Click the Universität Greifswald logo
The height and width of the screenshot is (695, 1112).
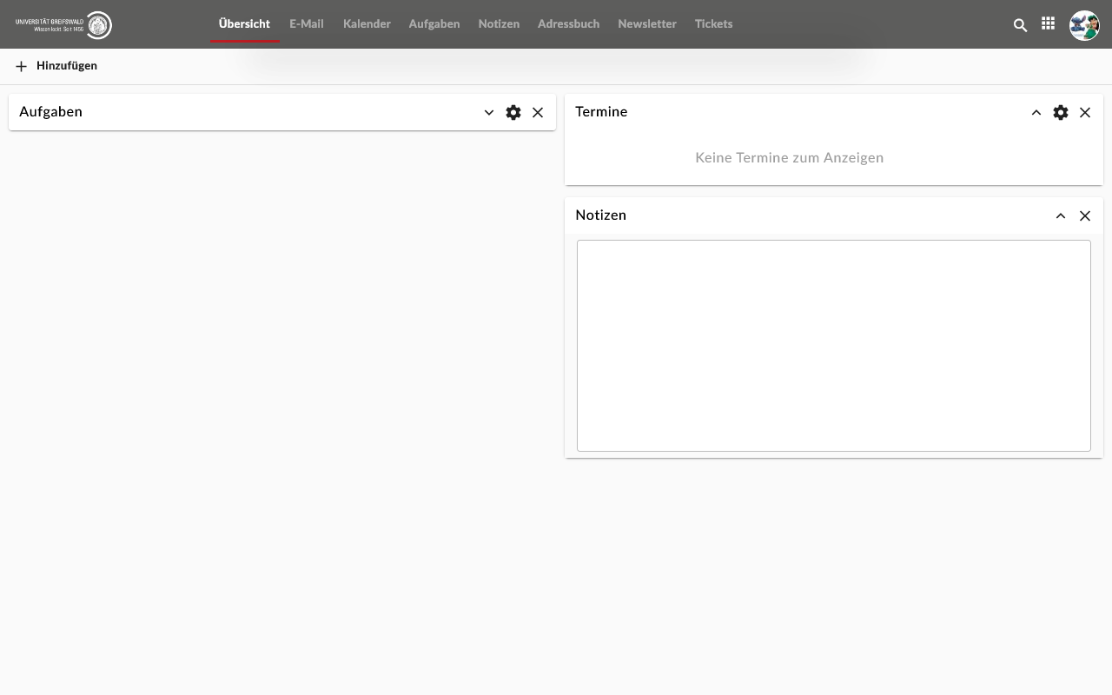(x=63, y=24)
